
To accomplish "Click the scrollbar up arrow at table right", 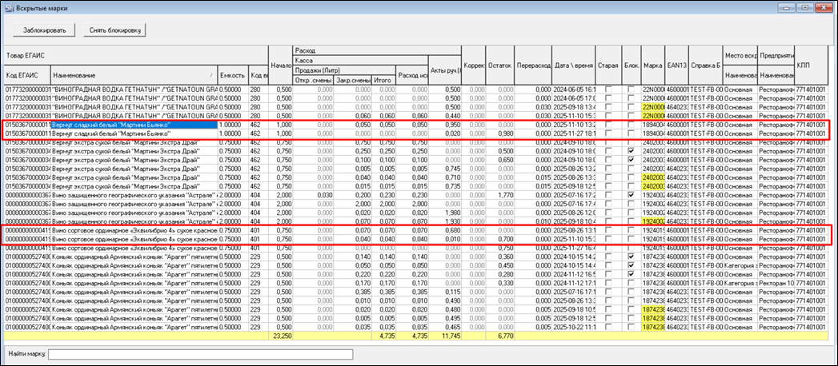I will 829,51.
